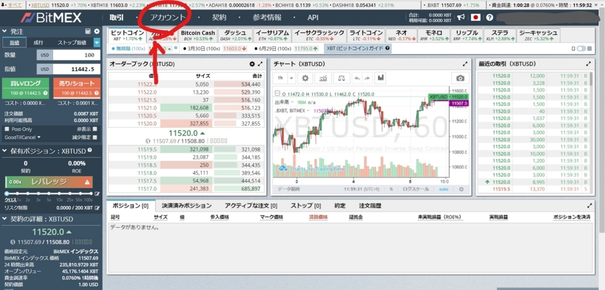This screenshot has width=605, height=290.
Task: Click the compare scales icon in chart
Action: tap(341, 78)
